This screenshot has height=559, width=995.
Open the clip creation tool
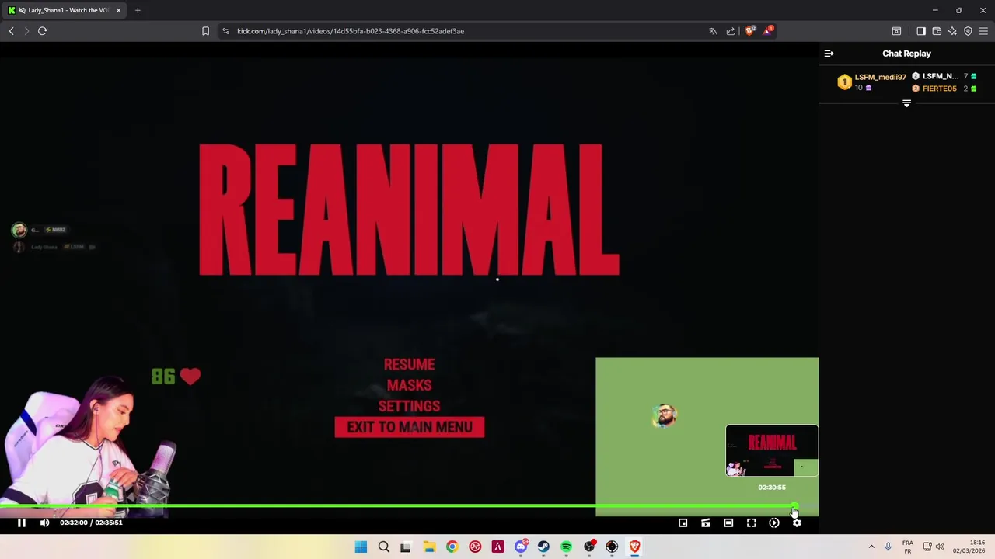click(705, 523)
